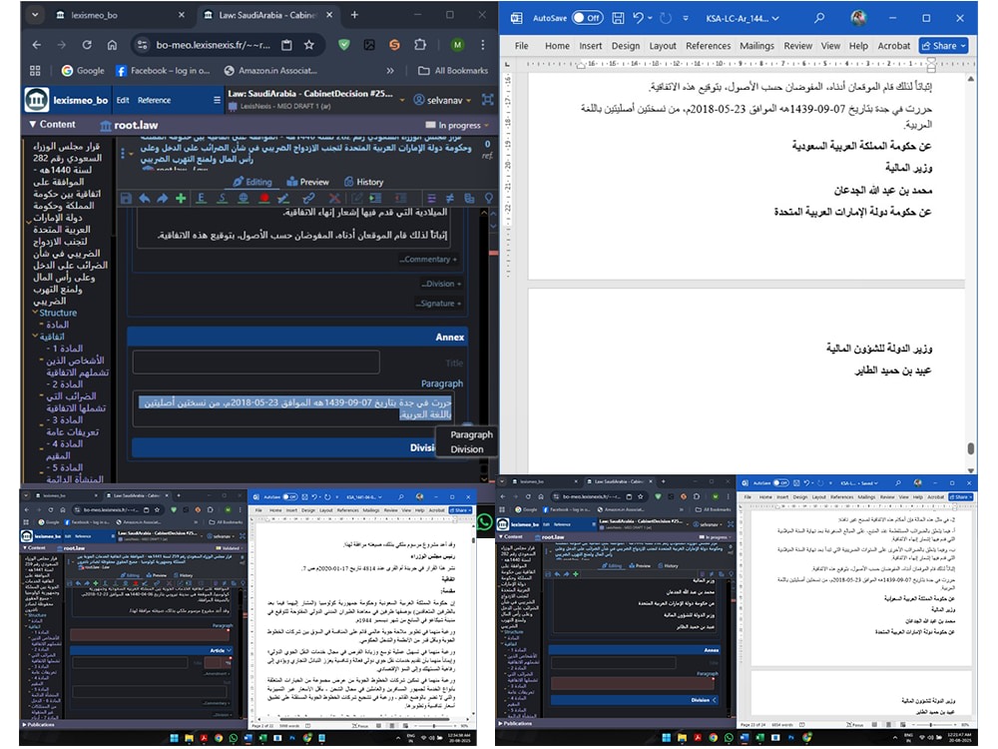Click the not-equal compare icon in editor toolbar
The width and height of the screenshot is (998, 749).
click(450, 199)
